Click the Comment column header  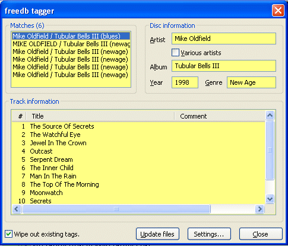pyautogui.click(x=220, y=116)
